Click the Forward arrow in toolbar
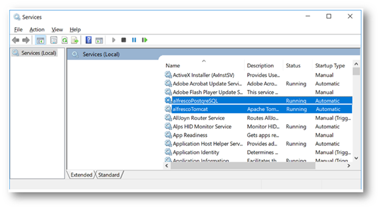Image resolution: width=380 pixels, height=209 pixels. (x=26, y=40)
